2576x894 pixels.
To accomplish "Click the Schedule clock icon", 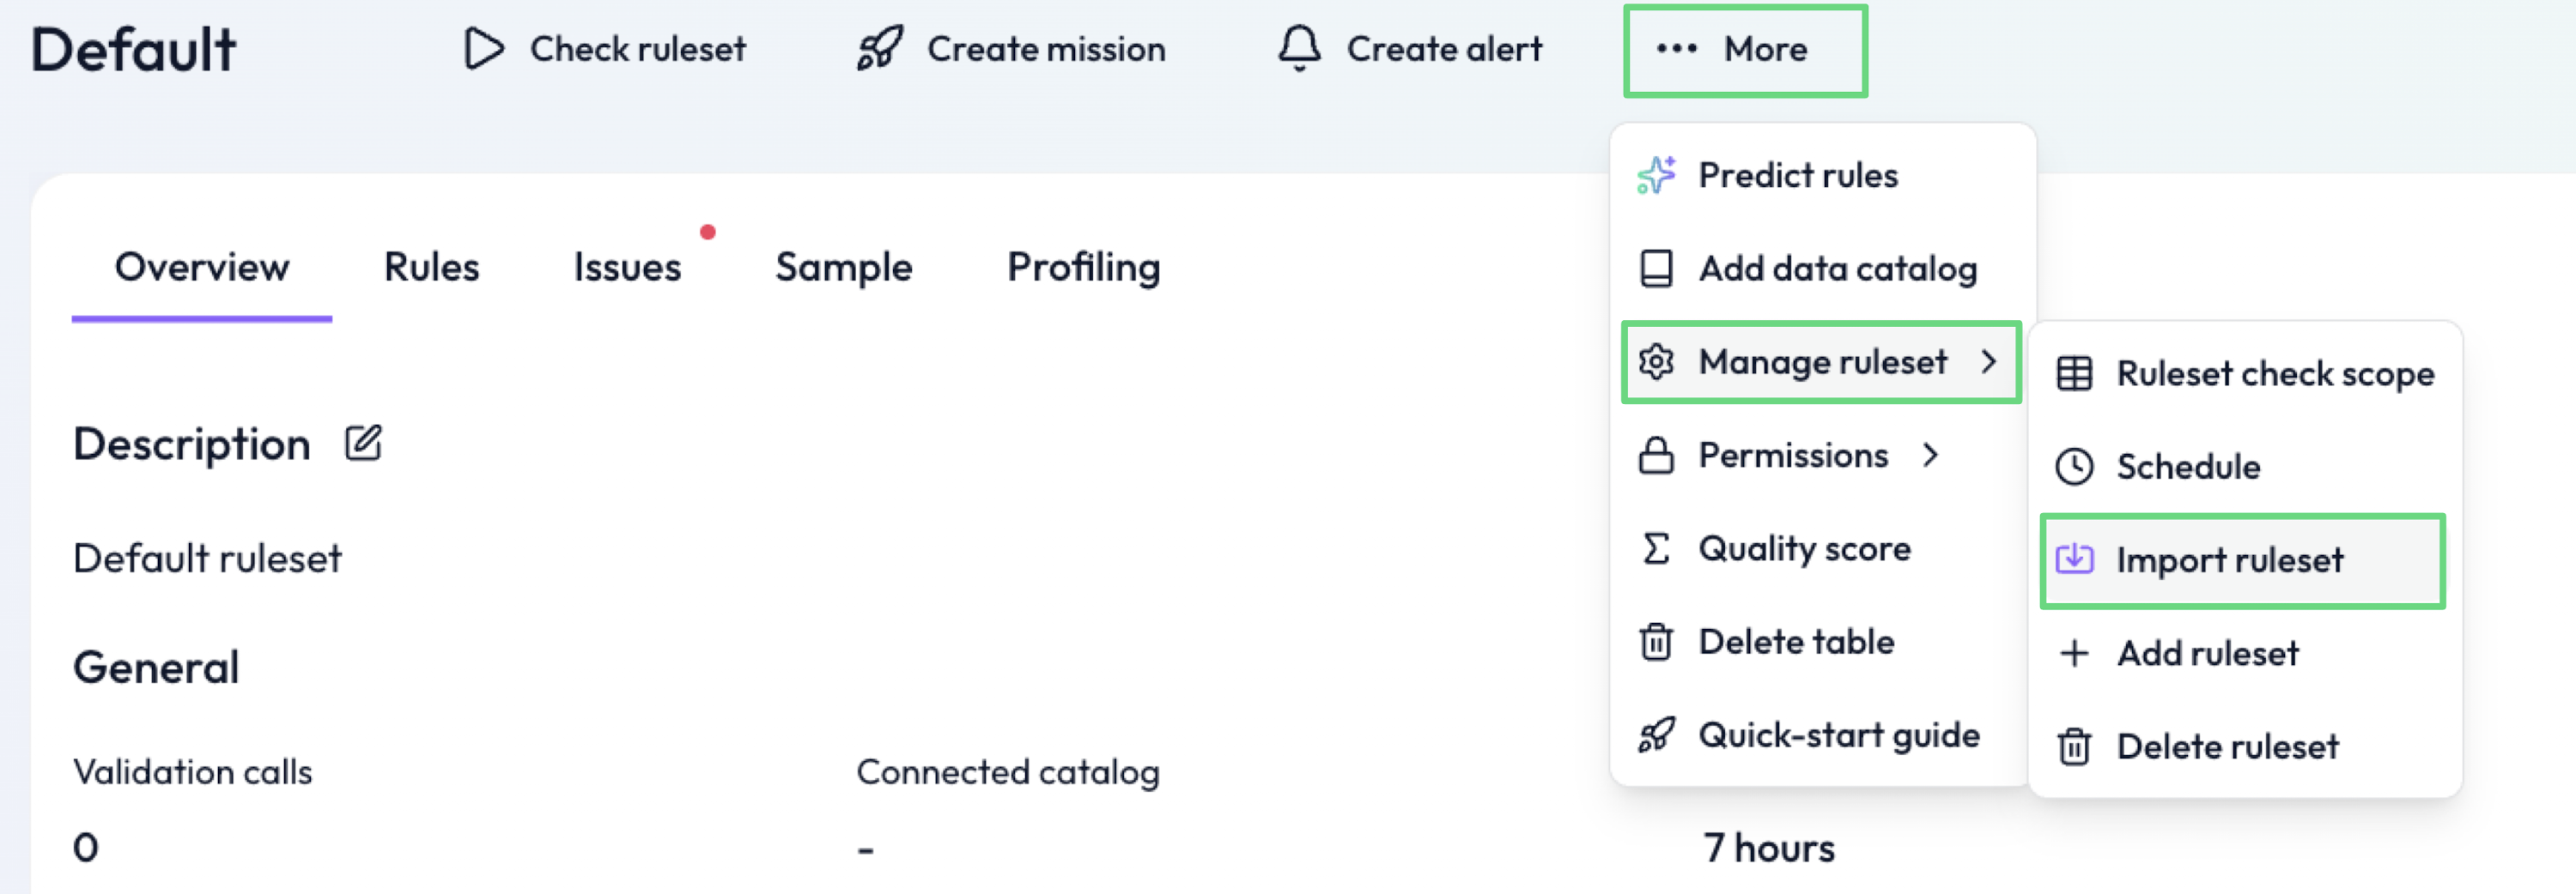I will (2074, 467).
